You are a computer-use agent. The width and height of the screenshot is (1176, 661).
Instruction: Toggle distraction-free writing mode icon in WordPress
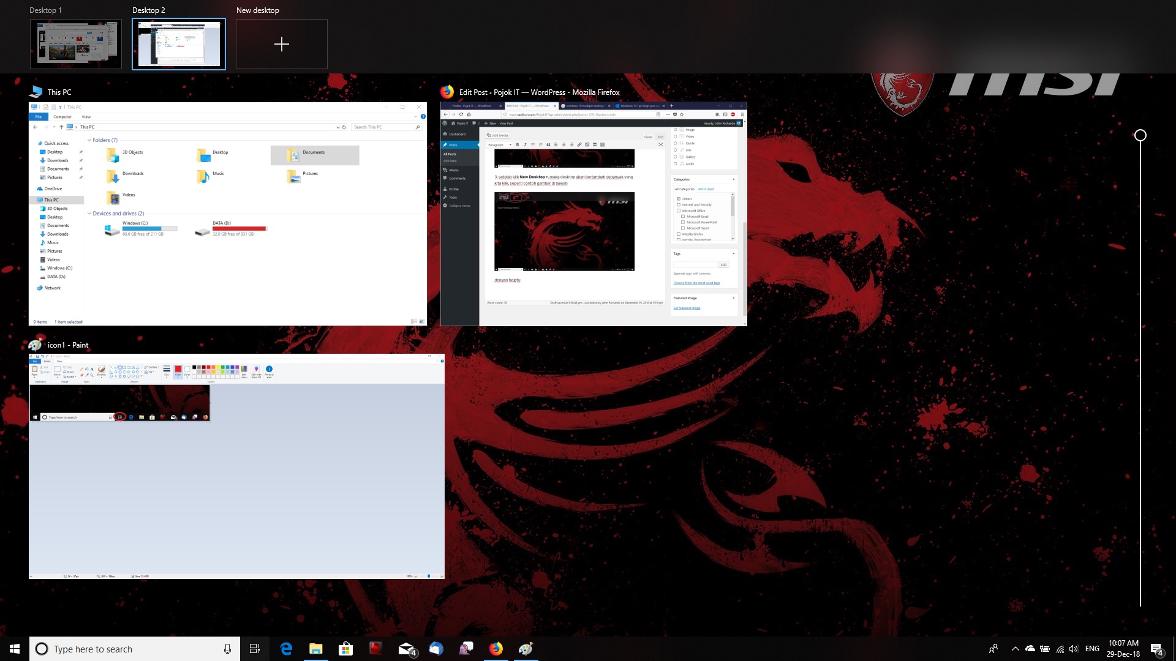point(660,144)
